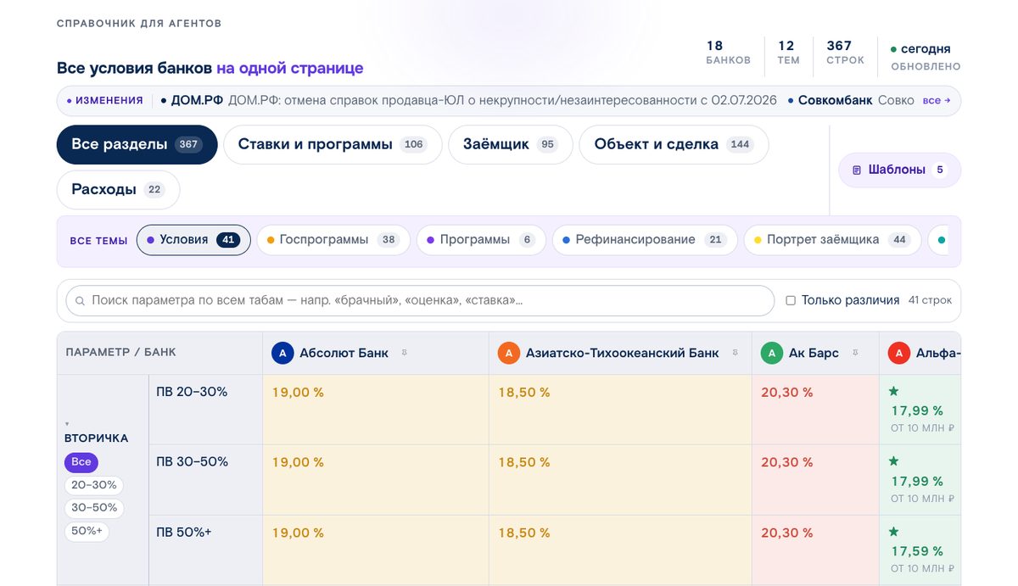Pin the Ак Барс column
The height and width of the screenshot is (586, 1018).
[x=855, y=353]
